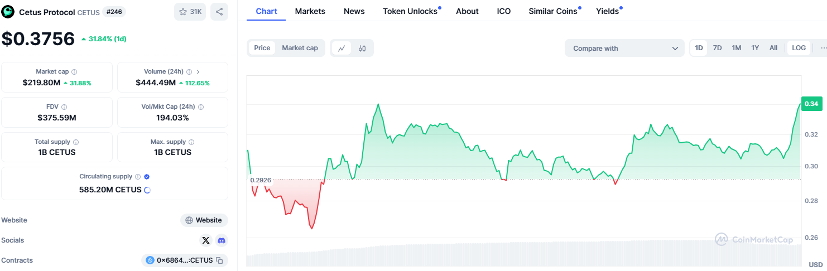
Task: Set chart range to 1M
Action: [737, 48]
